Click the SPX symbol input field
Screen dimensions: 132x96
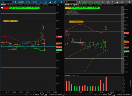(x=6, y=2)
